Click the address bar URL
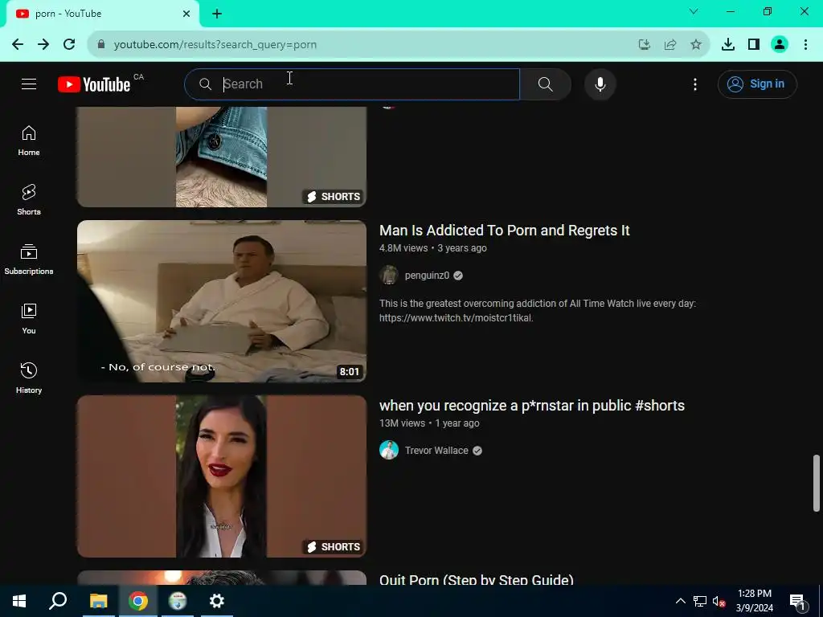This screenshot has height=617, width=823. (215, 45)
